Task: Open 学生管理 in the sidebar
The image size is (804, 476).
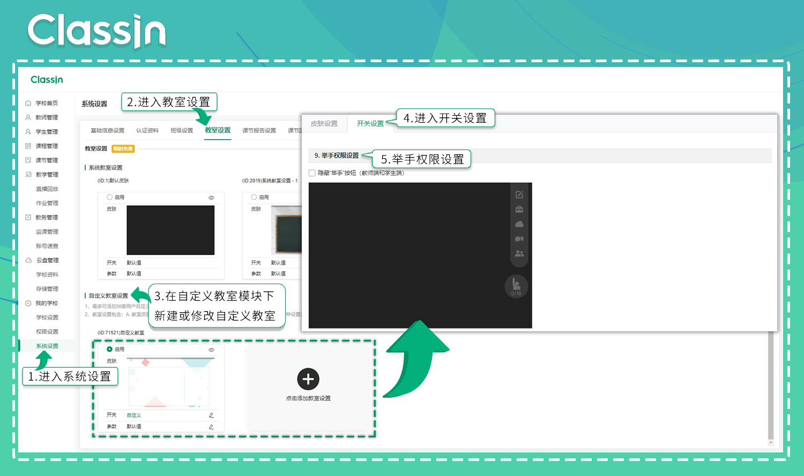Action: [x=47, y=131]
